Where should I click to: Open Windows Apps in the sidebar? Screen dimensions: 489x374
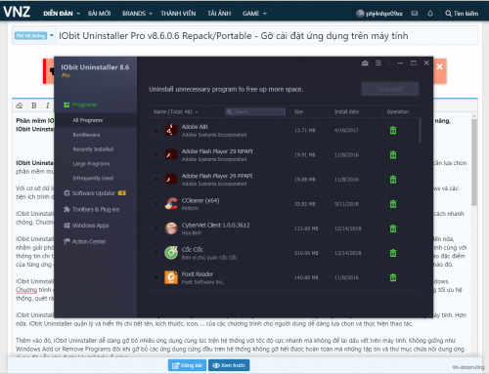tap(86, 226)
